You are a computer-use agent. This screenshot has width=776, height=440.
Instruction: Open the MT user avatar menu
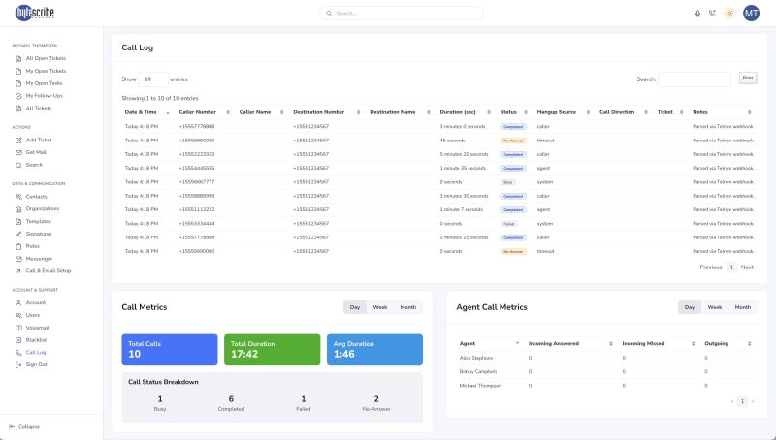pos(751,13)
